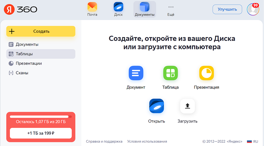The height and width of the screenshot is (146, 264).
Task: Click Открыть to open from Disk
Action: tap(156, 106)
